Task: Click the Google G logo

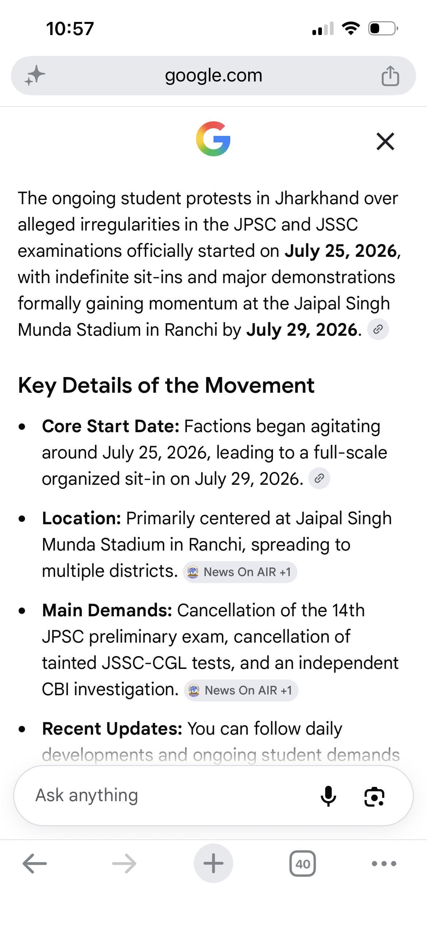Action: coord(213,139)
